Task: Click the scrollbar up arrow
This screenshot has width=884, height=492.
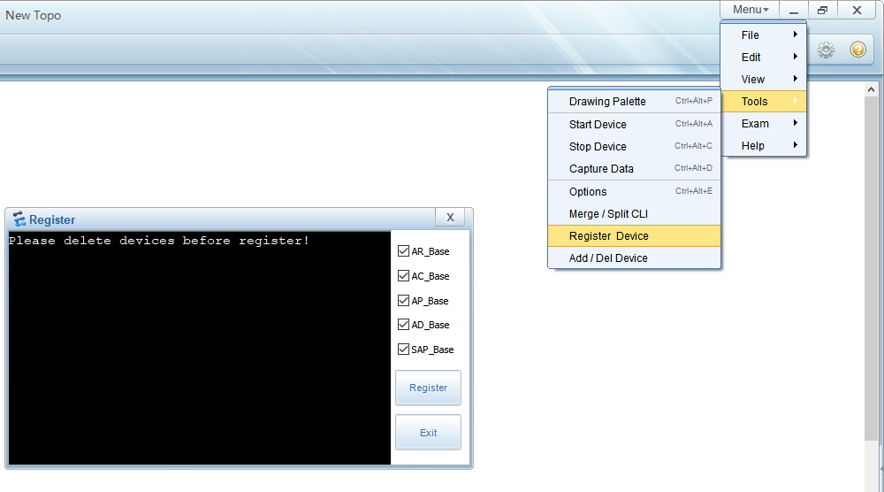Action: pos(871,90)
